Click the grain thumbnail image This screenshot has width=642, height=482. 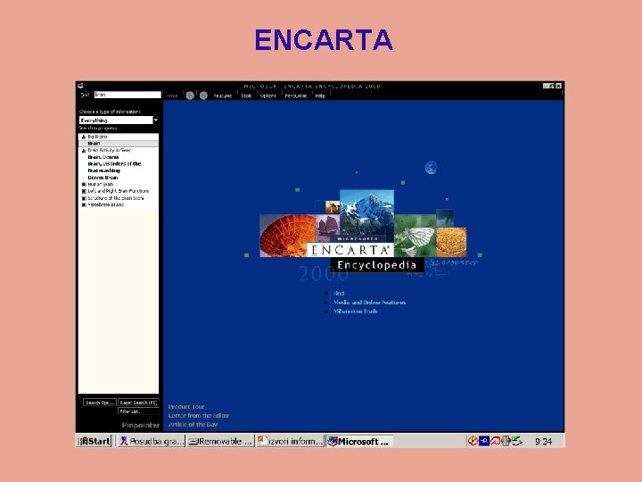[x=451, y=242]
